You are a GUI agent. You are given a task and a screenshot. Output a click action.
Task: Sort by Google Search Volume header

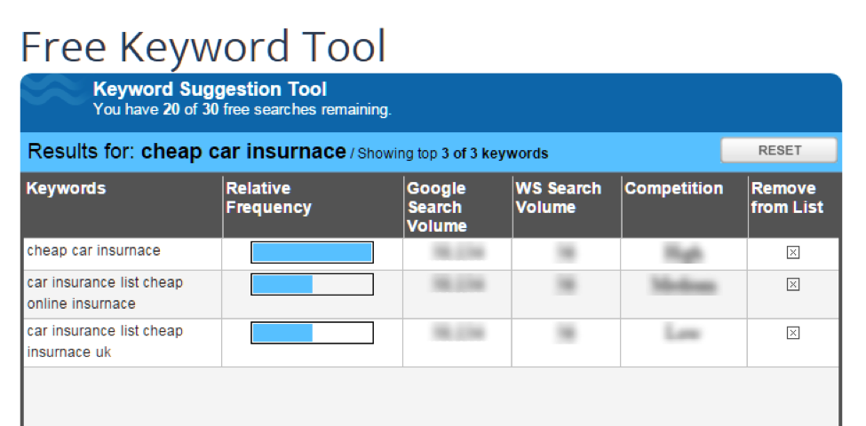(x=436, y=207)
